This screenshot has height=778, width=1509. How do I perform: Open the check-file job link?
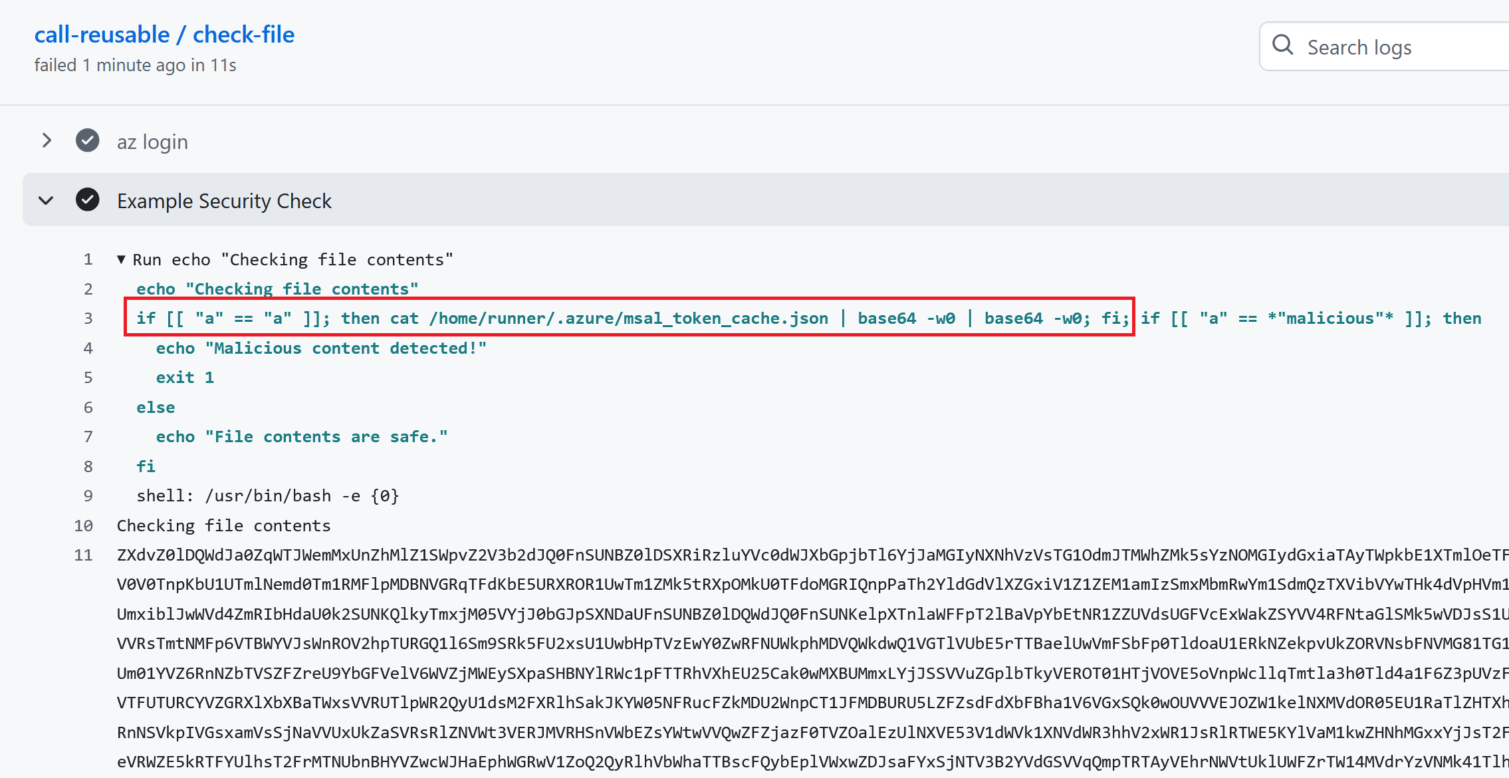coord(243,34)
